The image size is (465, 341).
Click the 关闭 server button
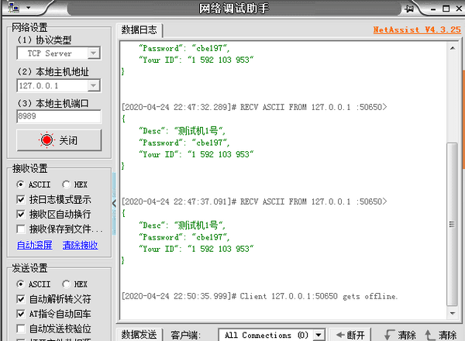(59, 140)
